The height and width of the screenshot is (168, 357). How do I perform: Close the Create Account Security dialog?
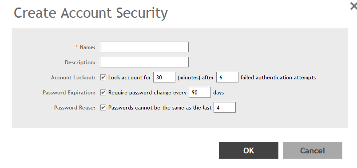[x=353, y=6]
